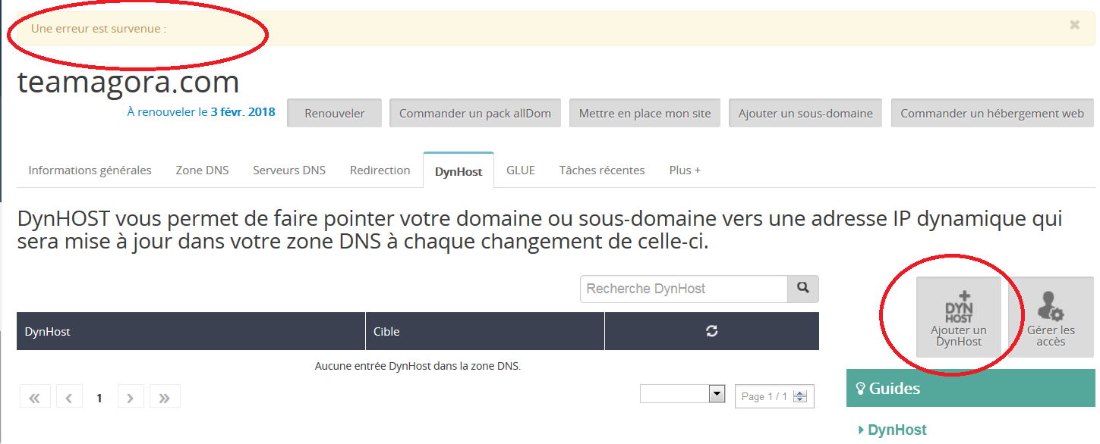This screenshot has height=444, width=1100.
Task: Open the items-per-page dropdown
Action: (682, 394)
